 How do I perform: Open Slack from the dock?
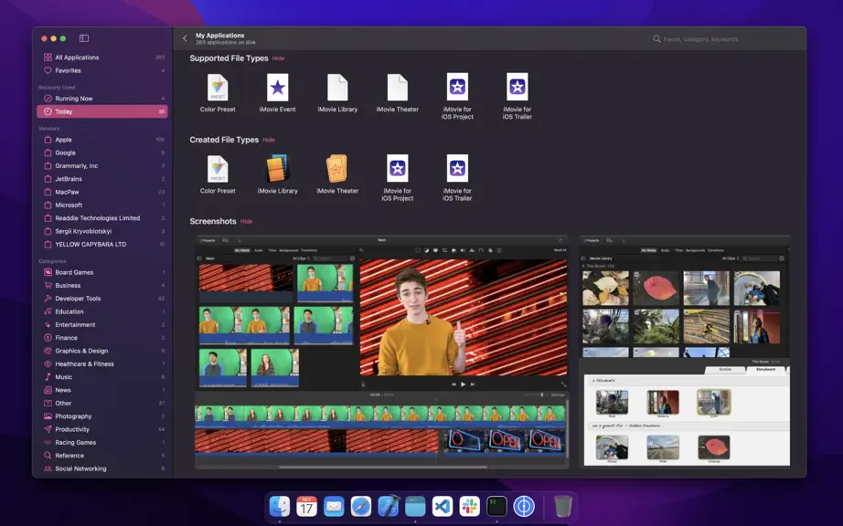coord(469,506)
